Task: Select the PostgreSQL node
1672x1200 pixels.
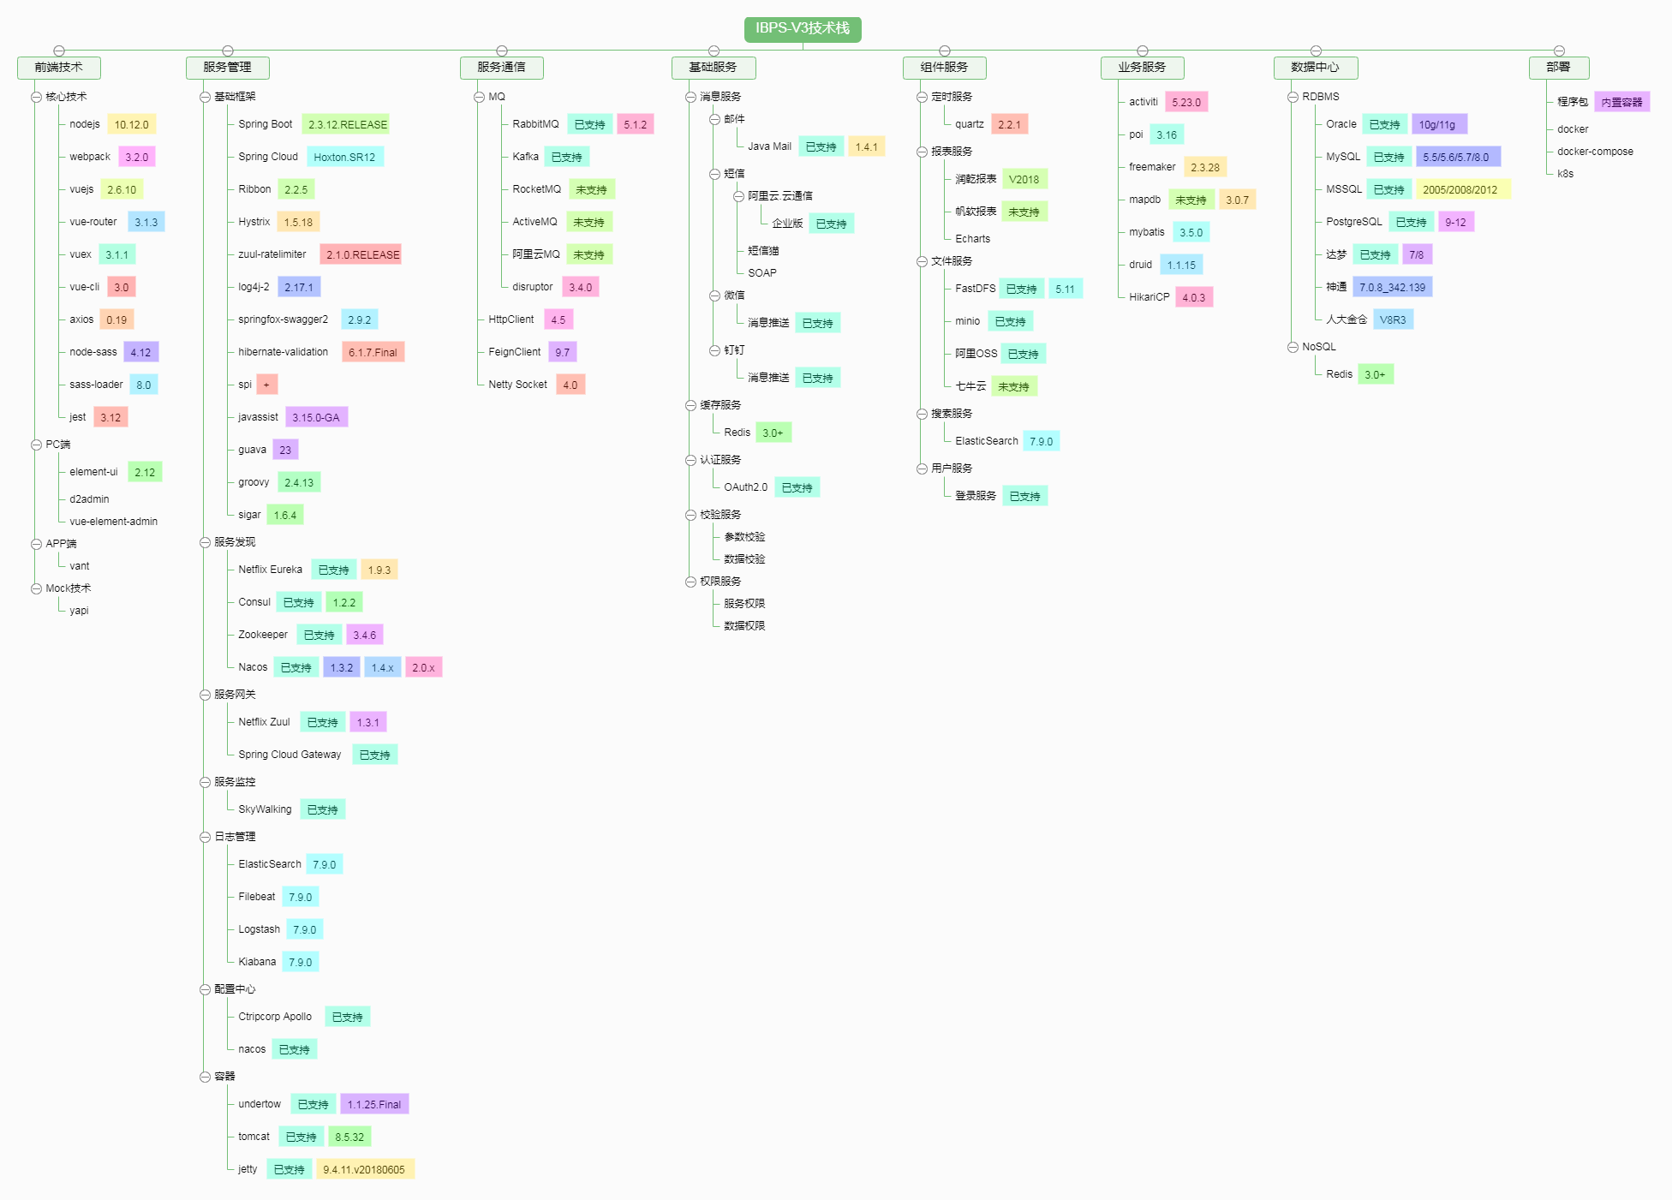Action: click(1354, 222)
